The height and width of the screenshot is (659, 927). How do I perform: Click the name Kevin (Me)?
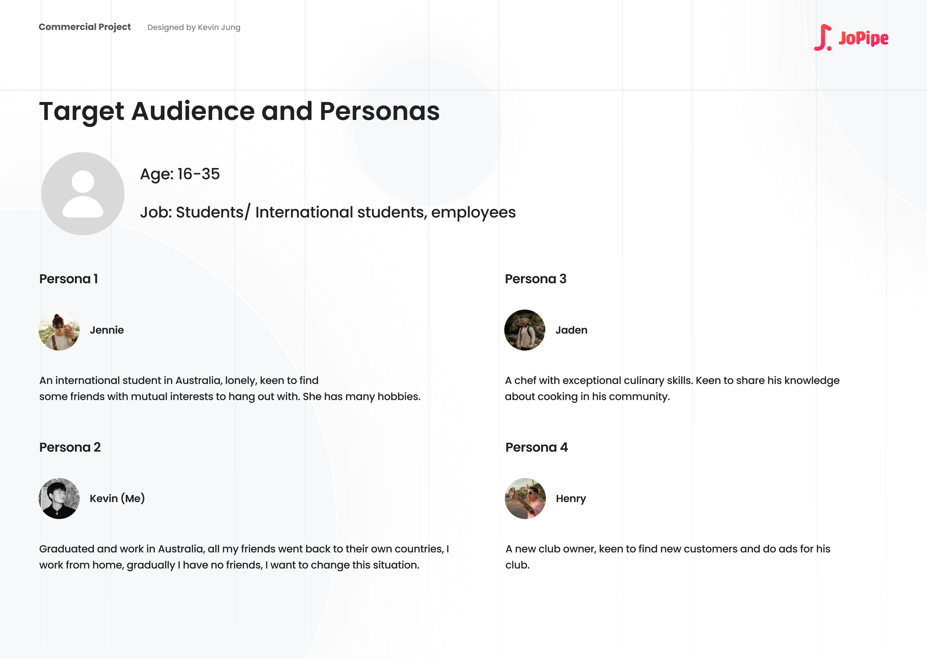pos(117,498)
